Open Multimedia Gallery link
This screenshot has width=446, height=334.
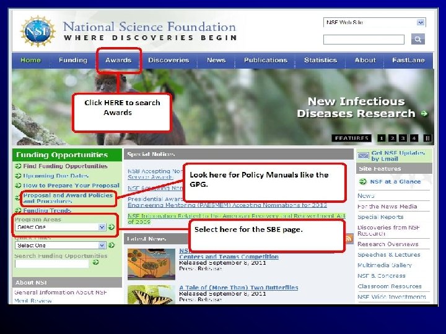[385, 265]
